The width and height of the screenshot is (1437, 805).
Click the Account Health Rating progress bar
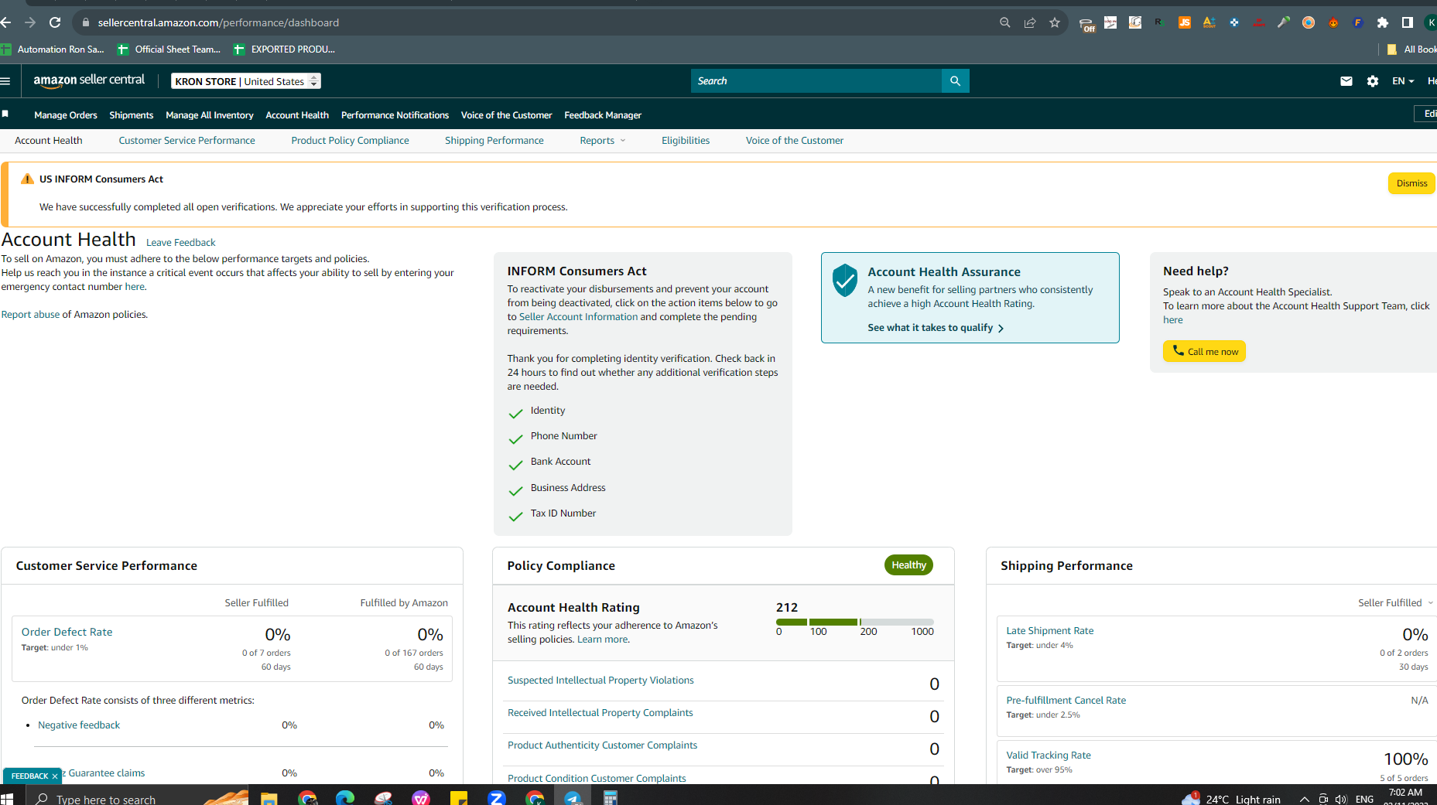pos(854,622)
